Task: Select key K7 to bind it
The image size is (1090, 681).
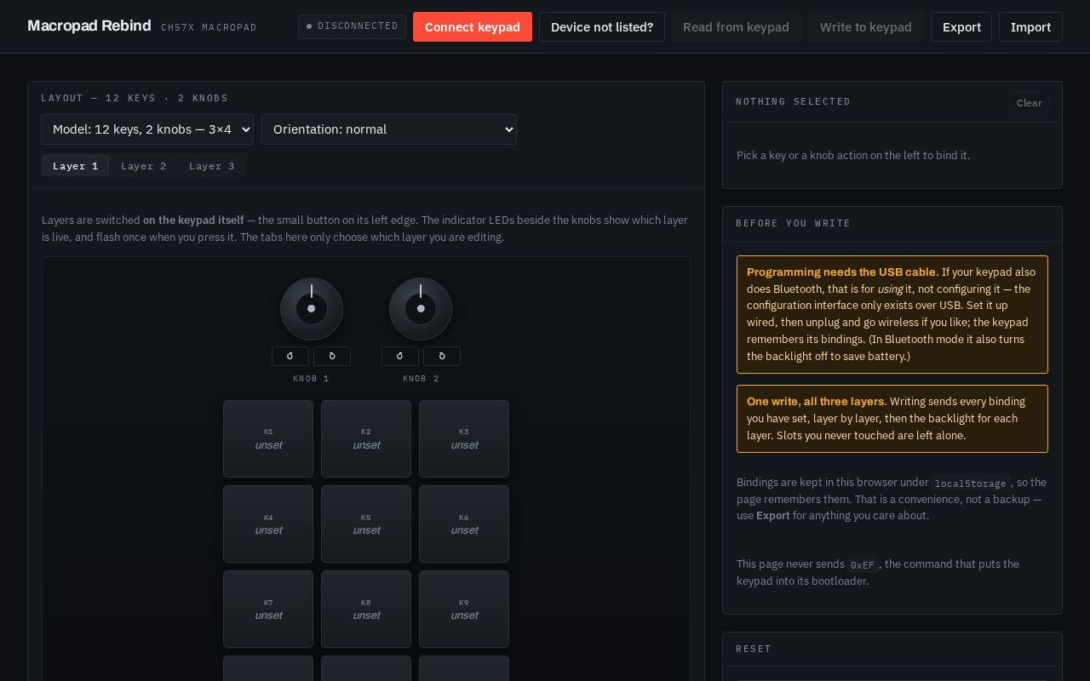Action: 268,609
